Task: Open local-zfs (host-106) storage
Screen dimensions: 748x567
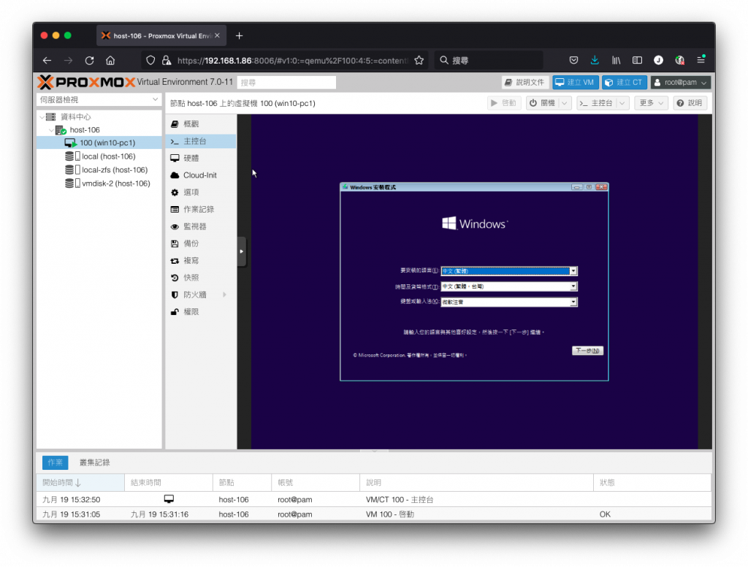Action: click(115, 170)
